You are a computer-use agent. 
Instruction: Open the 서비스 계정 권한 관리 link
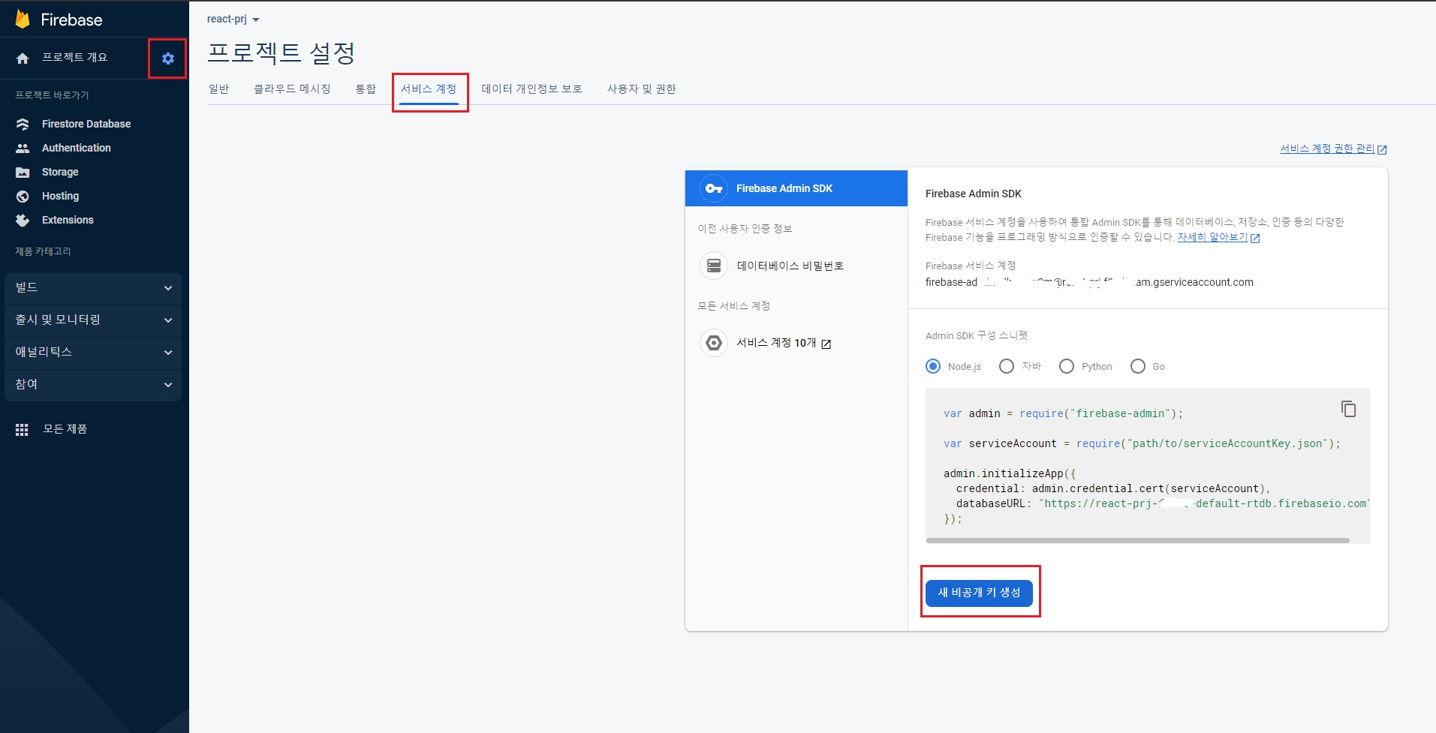(x=1327, y=149)
